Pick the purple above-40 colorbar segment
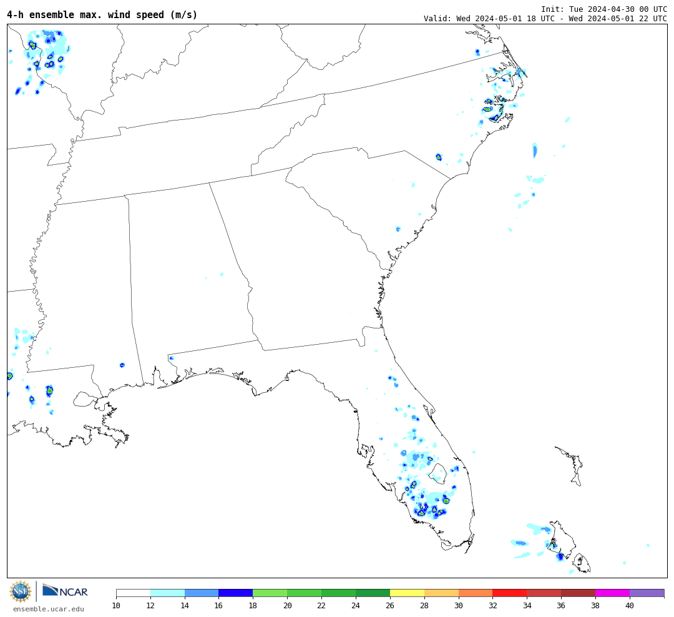The height and width of the screenshot is (617, 674). click(647, 593)
